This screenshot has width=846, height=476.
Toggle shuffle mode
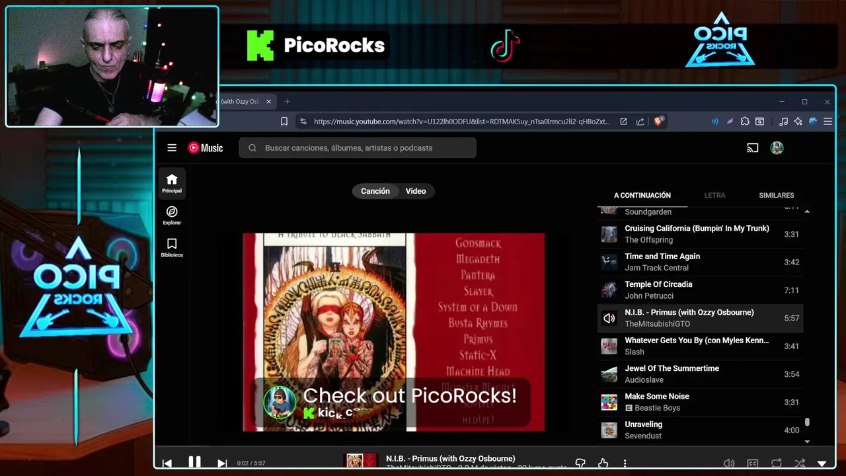coord(800,463)
